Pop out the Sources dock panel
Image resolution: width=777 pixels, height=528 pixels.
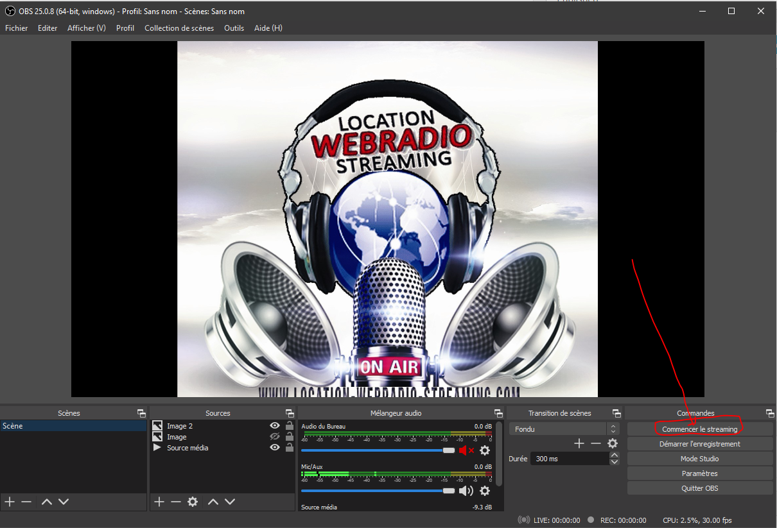pos(290,413)
